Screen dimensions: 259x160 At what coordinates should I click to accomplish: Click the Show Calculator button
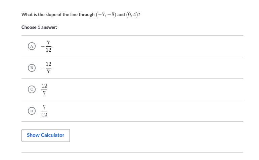(x=46, y=135)
